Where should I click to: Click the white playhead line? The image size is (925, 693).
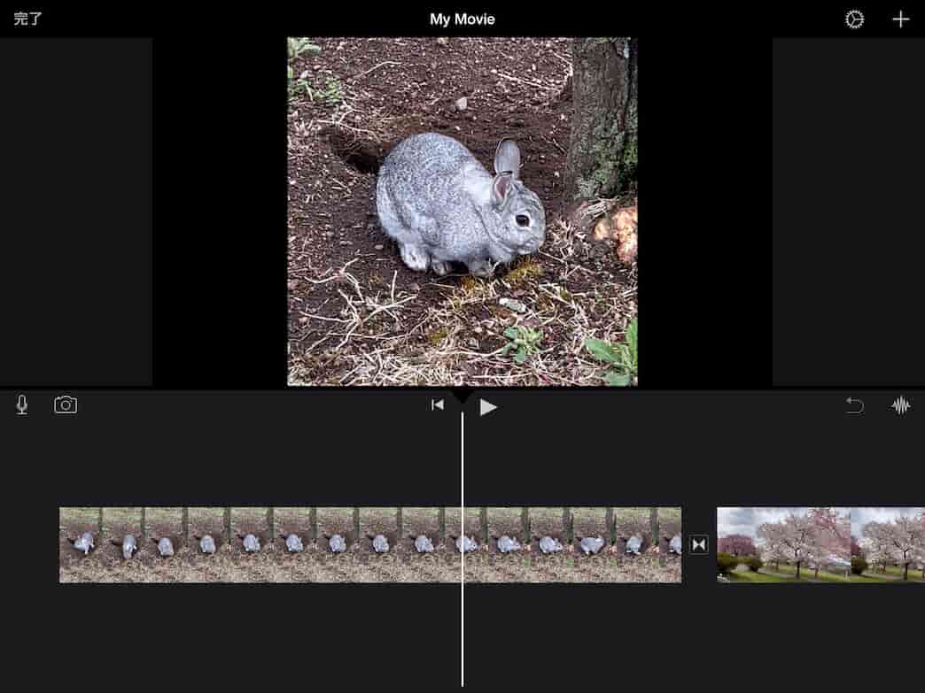(x=462, y=548)
